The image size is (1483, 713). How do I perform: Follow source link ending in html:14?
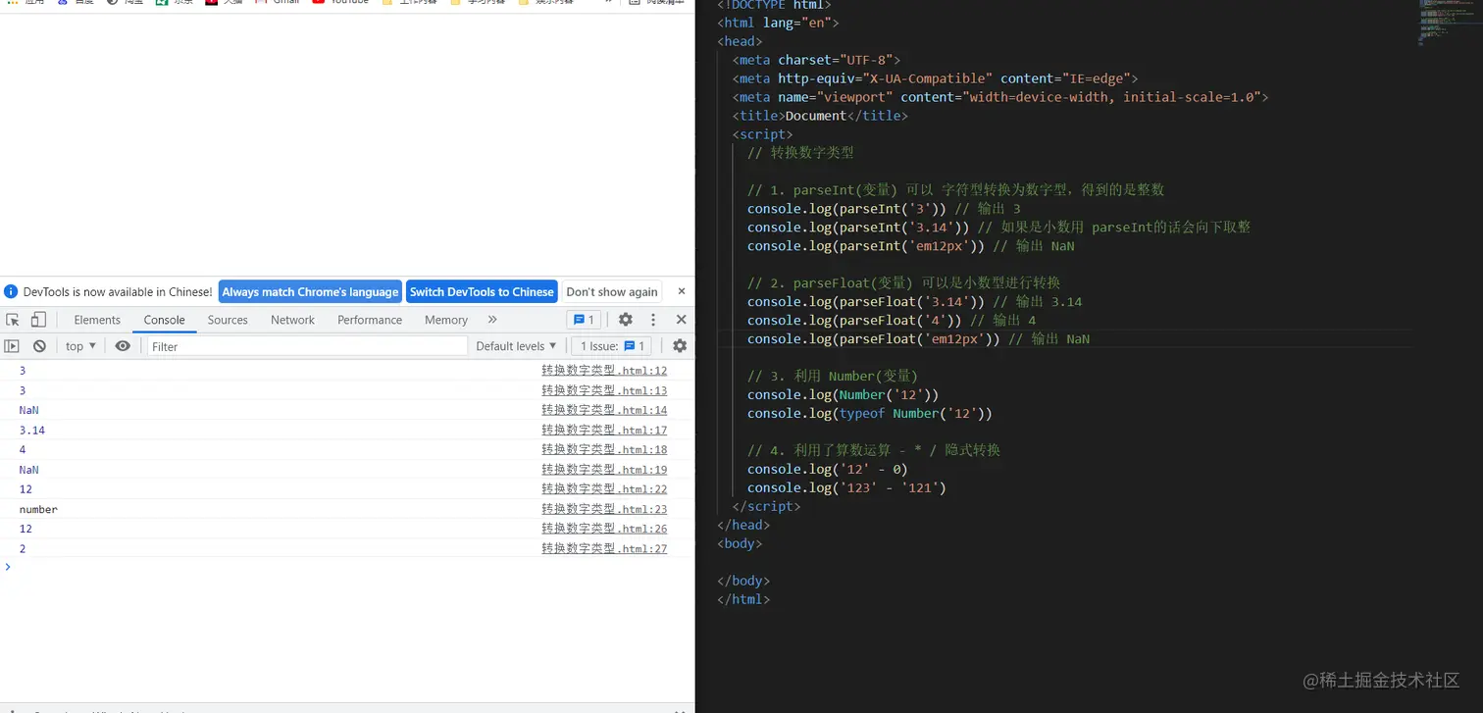pyautogui.click(x=604, y=410)
